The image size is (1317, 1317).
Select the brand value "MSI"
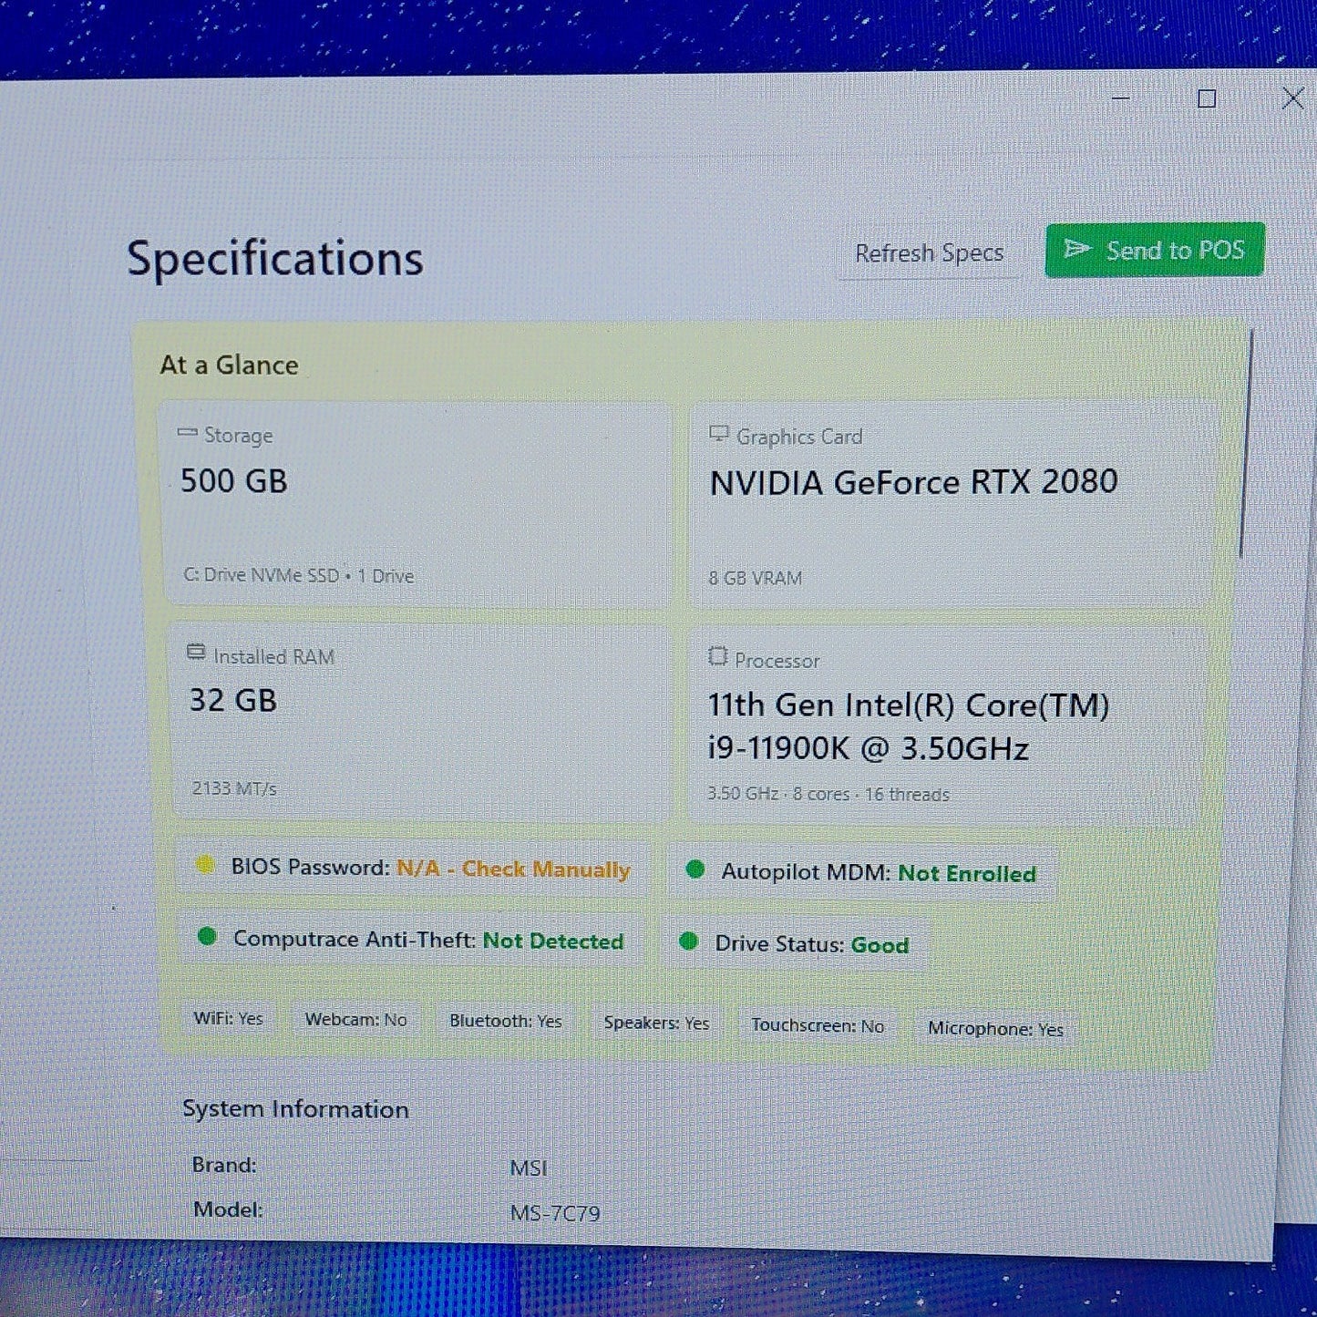[x=529, y=1168]
